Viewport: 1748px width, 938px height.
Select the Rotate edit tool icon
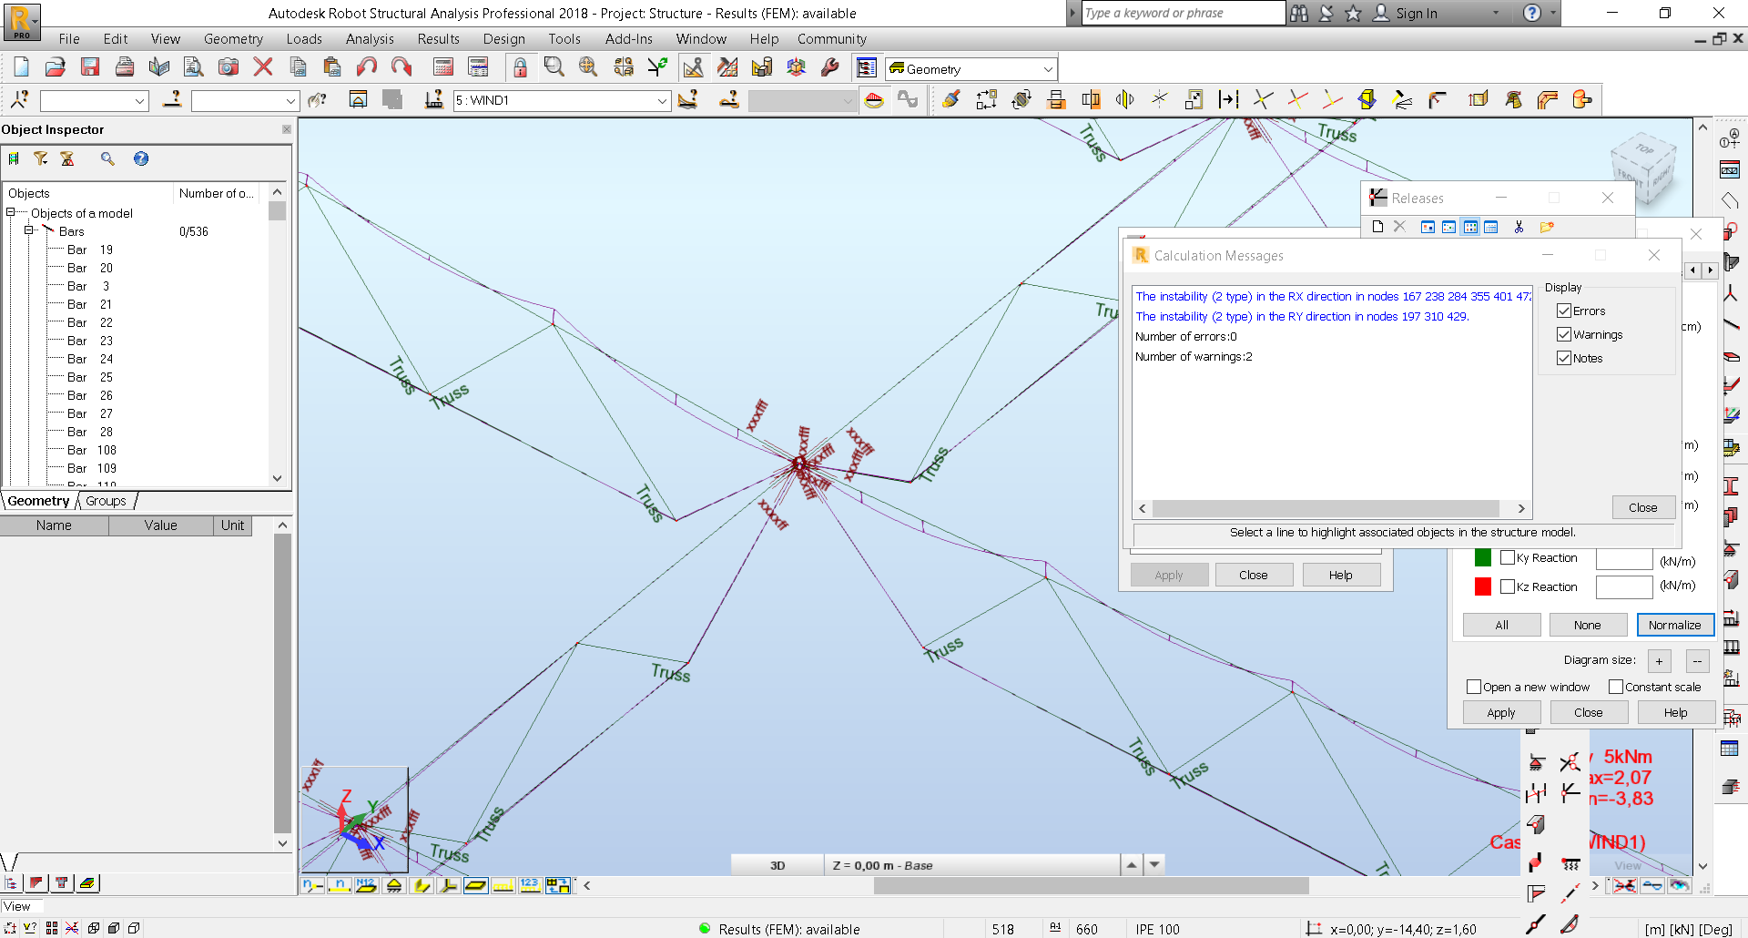pos(1021,99)
